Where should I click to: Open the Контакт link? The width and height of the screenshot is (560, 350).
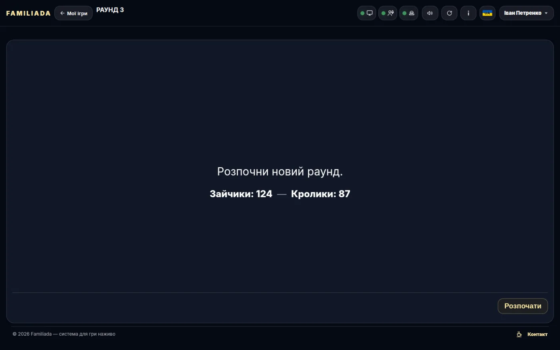537,334
